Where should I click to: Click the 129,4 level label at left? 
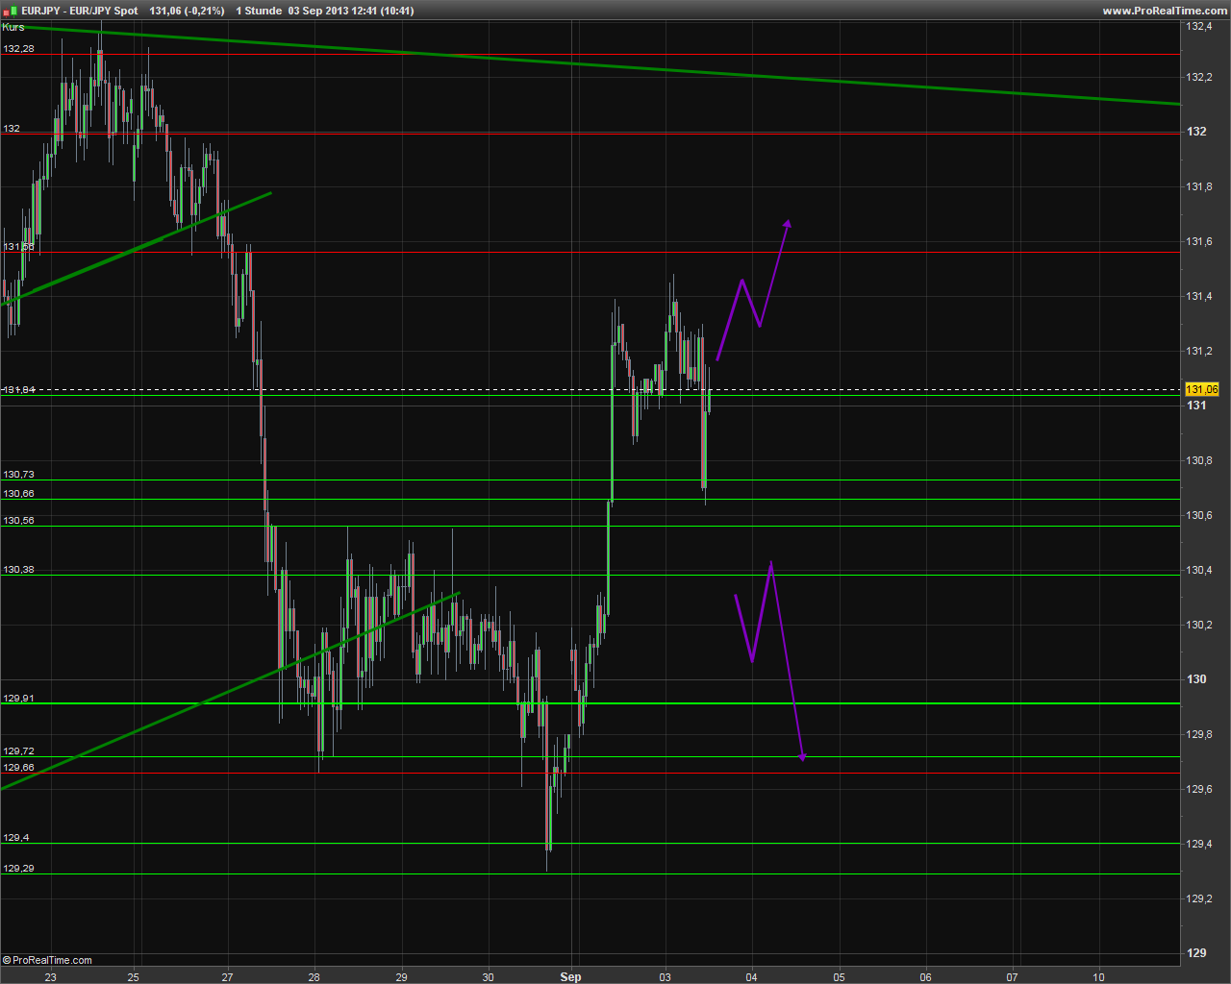click(x=15, y=838)
